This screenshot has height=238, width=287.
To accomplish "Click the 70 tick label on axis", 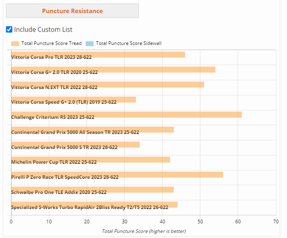I will tap(276, 222).
